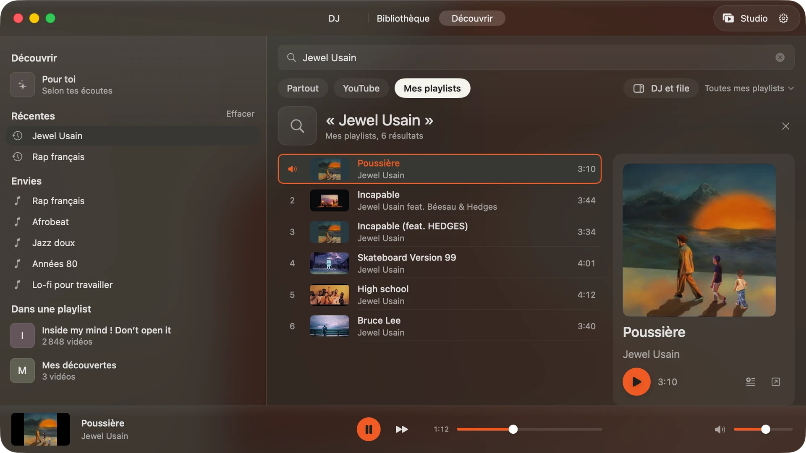Expand Toutes mes playlists dropdown
This screenshot has width=806, height=453.
[749, 88]
